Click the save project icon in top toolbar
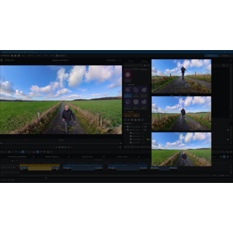This screenshot has height=233, width=233. [x=19, y=55]
